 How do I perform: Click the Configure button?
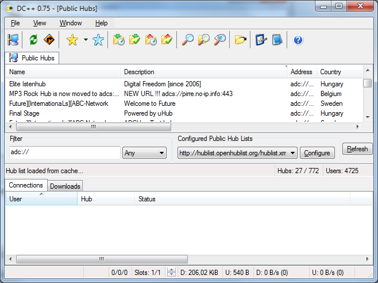[x=317, y=153]
